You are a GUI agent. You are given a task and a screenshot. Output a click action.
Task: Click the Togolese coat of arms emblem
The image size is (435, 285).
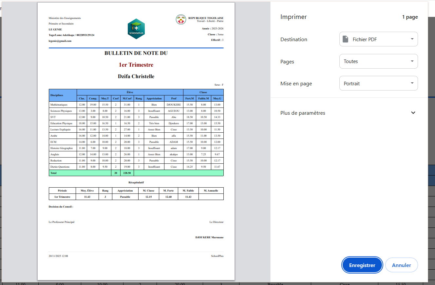(x=180, y=20)
